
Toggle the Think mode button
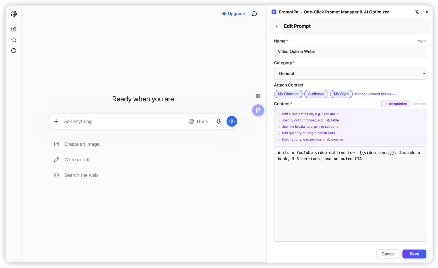198,121
